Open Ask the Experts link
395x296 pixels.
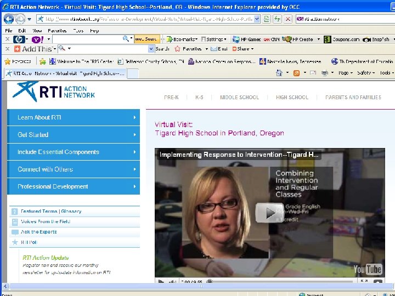pos(39,232)
